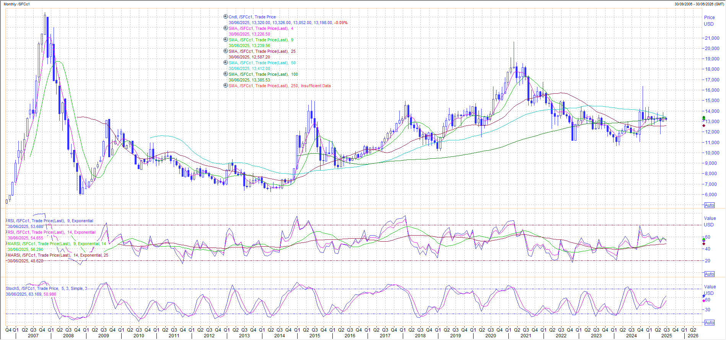
Task: Click the Monthly /SFCc1 chart title
Action: pos(17,4)
